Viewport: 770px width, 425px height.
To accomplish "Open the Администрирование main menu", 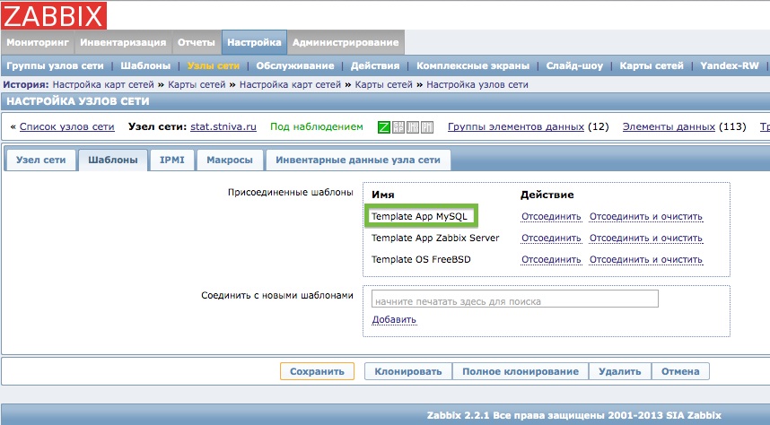I will tap(346, 42).
